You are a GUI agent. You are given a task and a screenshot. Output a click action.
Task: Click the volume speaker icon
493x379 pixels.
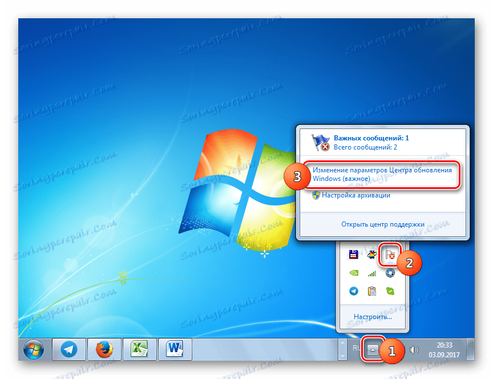[x=414, y=349]
